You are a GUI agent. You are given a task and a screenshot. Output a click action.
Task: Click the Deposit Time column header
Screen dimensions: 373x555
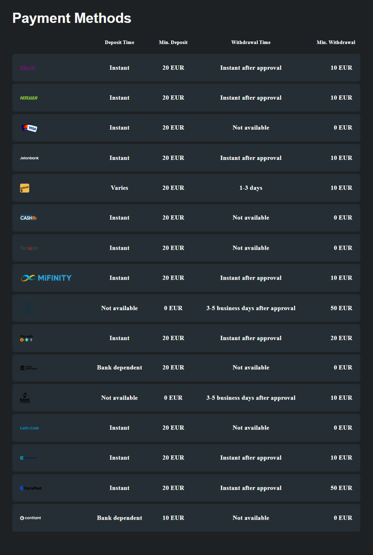(x=119, y=43)
